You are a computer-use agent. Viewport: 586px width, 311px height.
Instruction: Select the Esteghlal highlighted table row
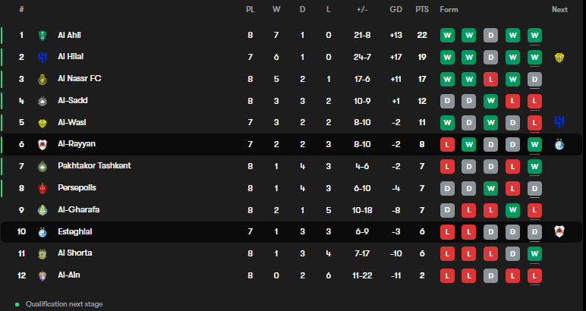coord(291,232)
